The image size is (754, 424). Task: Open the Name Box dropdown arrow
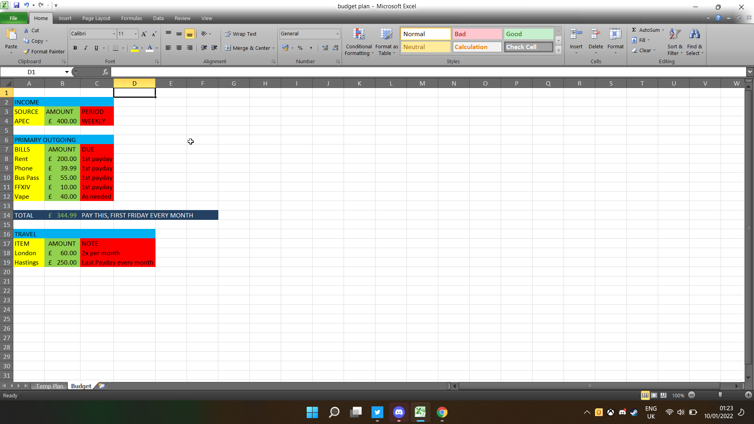click(x=67, y=72)
